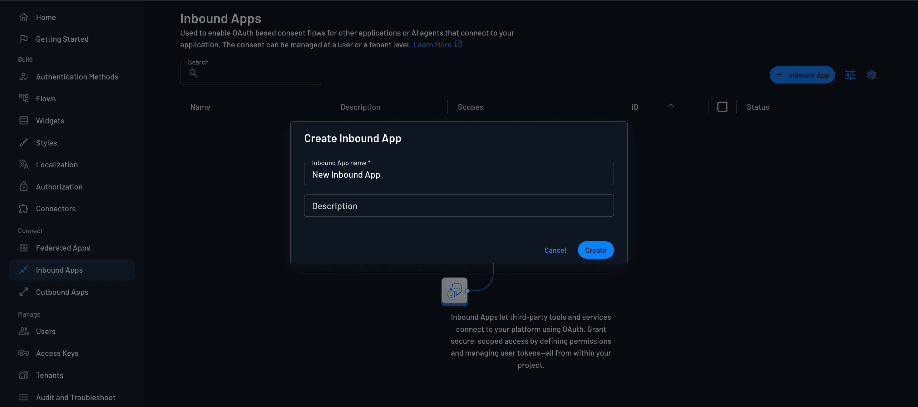Click the settings gear icon

tap(872, 75)
